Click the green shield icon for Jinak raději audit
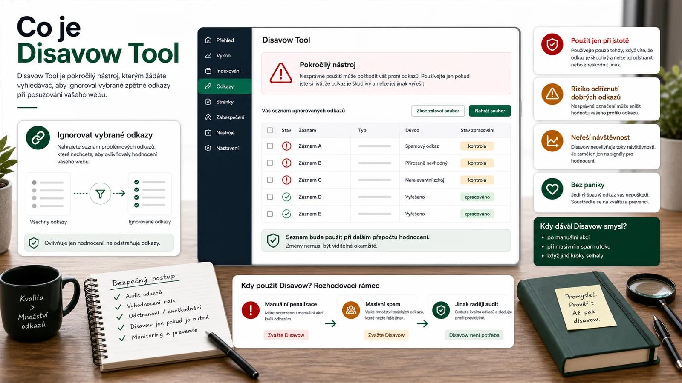The image size is (682, 383). click(441, 310)
